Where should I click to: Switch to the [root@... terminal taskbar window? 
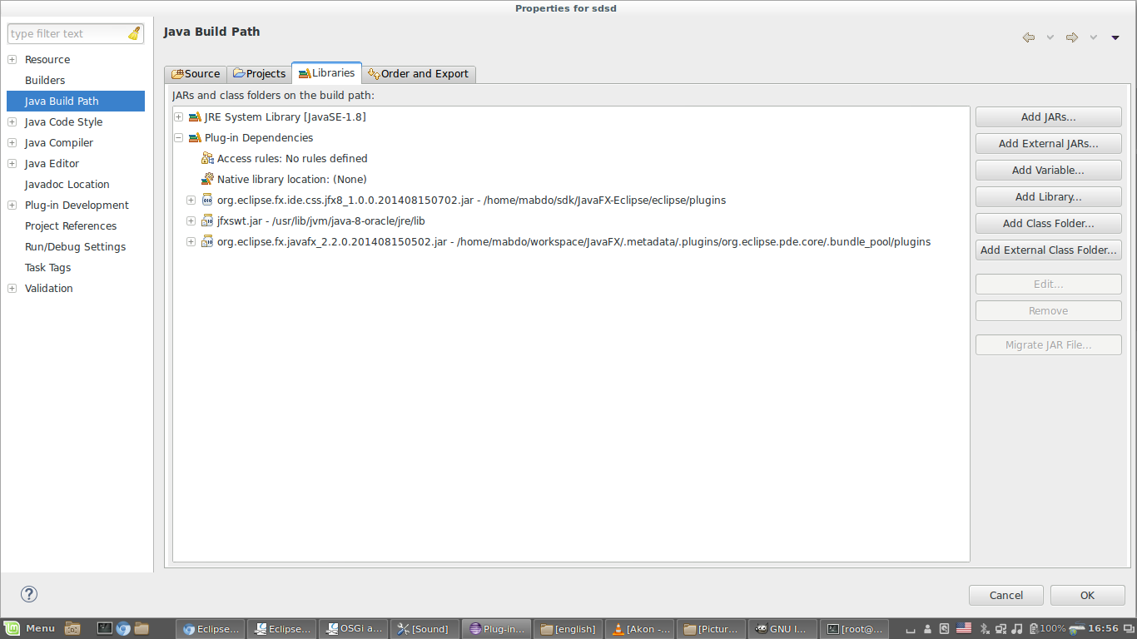coord(854,629)
